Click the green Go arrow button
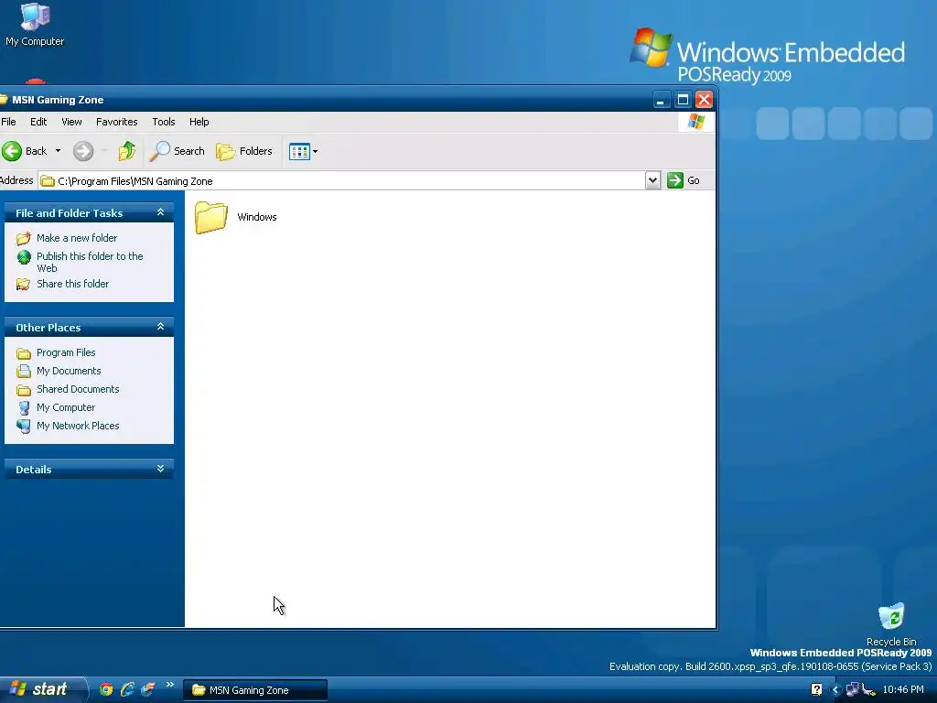The height and width of the screenshot is (703, 937). click(x=675, y=180)
